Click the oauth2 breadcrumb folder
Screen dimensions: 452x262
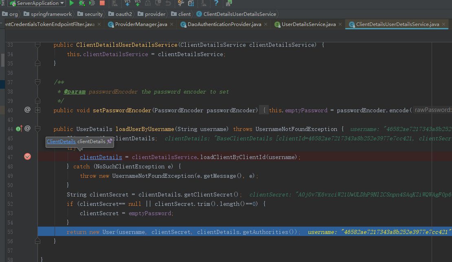tap(124, 14)
